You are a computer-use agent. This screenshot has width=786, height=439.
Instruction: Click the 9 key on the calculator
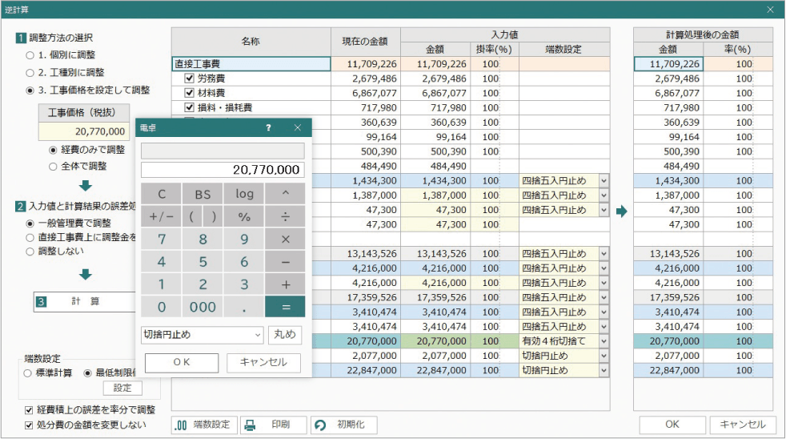[x=244, y=240]
